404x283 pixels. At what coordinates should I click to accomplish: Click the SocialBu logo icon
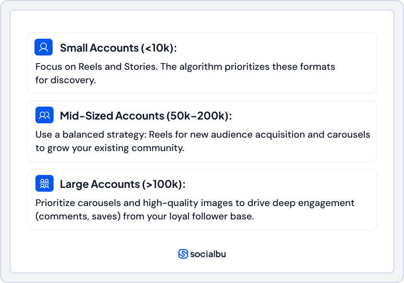pos(183,254)
